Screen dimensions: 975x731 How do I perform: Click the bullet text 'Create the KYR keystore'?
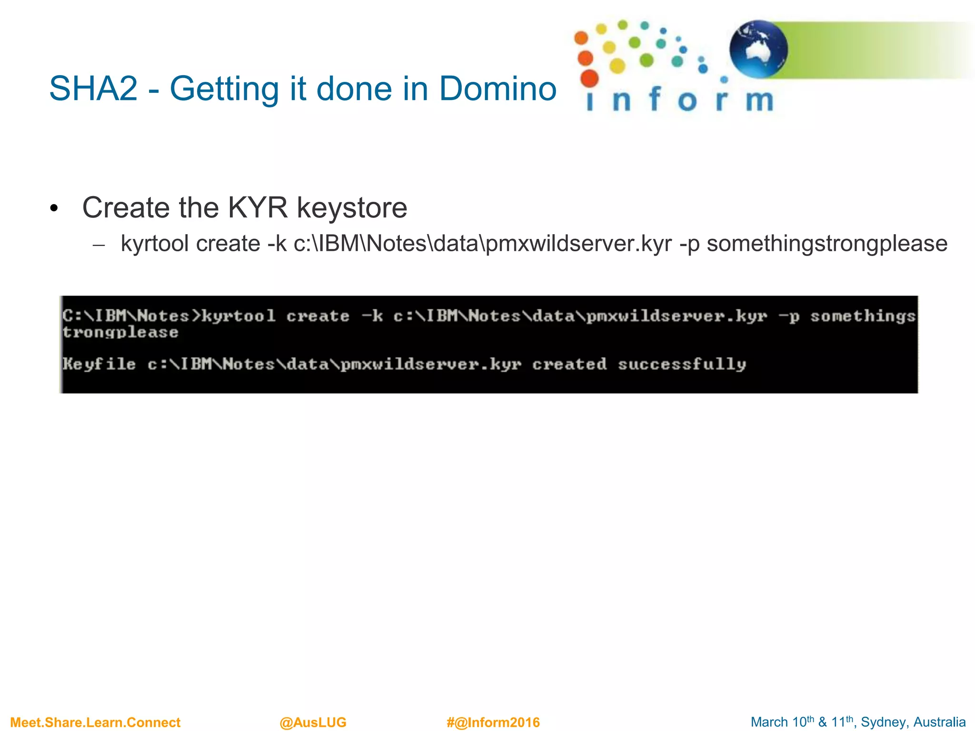245,208
